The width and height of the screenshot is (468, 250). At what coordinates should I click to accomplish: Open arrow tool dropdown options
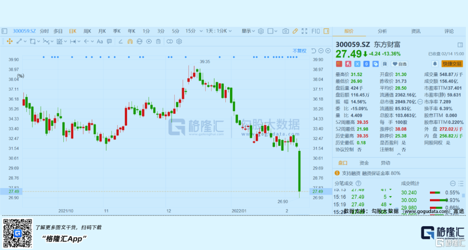coord(92,42)
